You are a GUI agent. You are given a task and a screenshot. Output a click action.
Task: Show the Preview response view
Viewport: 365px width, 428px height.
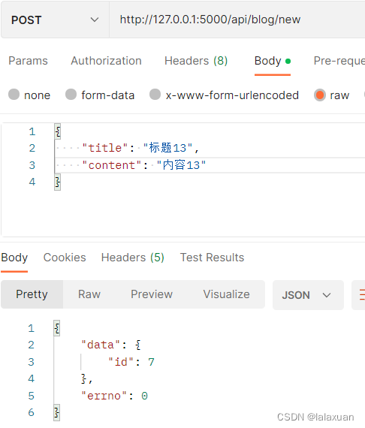(x=152, y=294)
